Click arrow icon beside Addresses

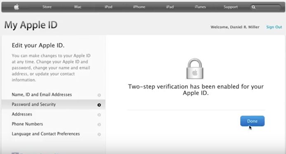(x=99, y=115)
